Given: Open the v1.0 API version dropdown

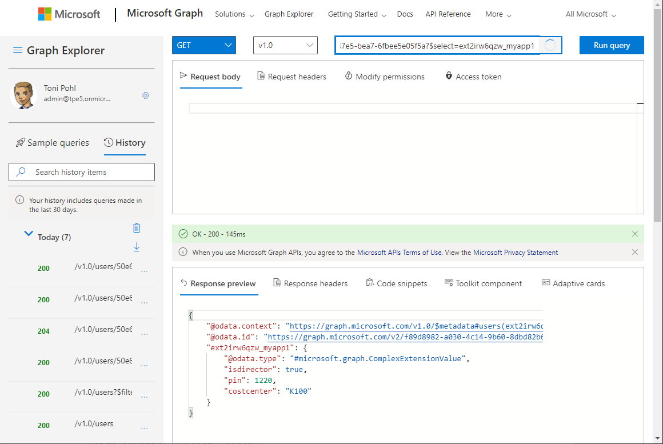Looking at the screenshot, I should [x=285, y=45].
